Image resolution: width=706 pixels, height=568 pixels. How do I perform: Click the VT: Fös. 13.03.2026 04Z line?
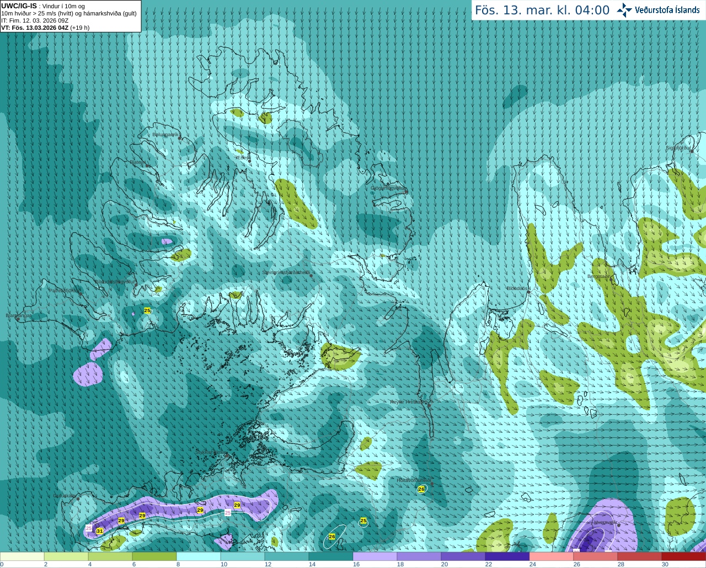click(45, 28)
